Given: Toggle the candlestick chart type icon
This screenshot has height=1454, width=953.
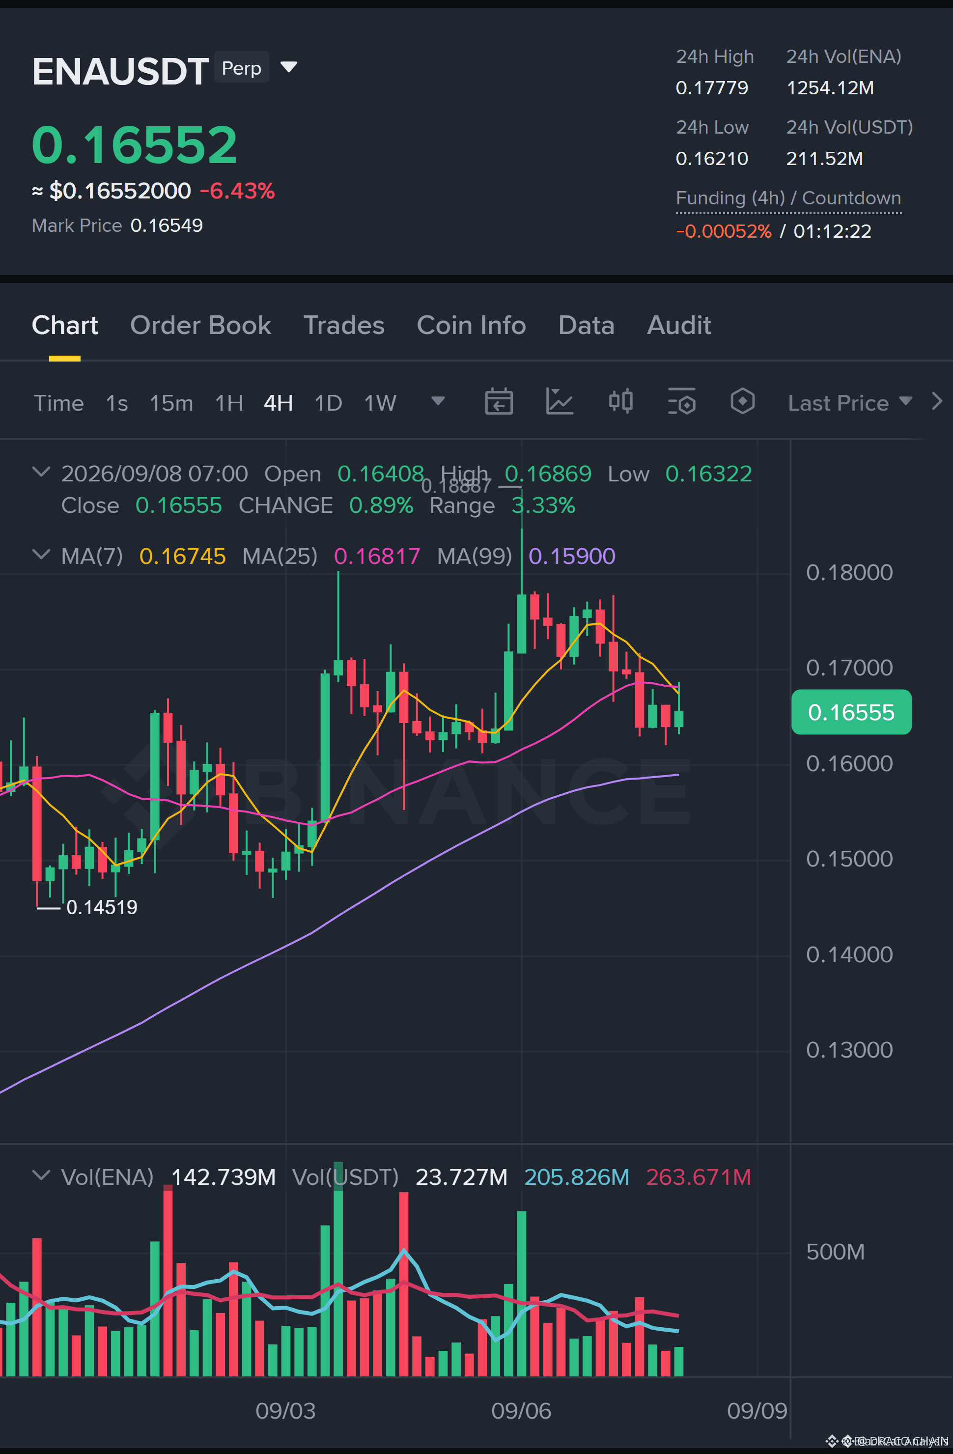Looking at the screenshot, I should coord(620,402).
